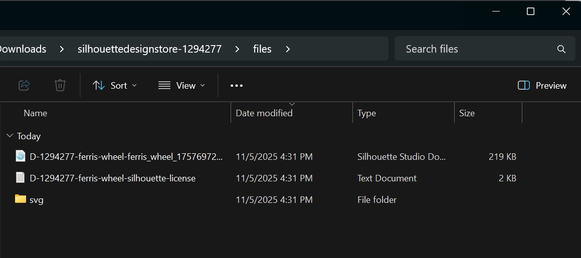Open the Sort dropdown
The width and height of the screenshot is (581, 258).
tap(115, 86)
